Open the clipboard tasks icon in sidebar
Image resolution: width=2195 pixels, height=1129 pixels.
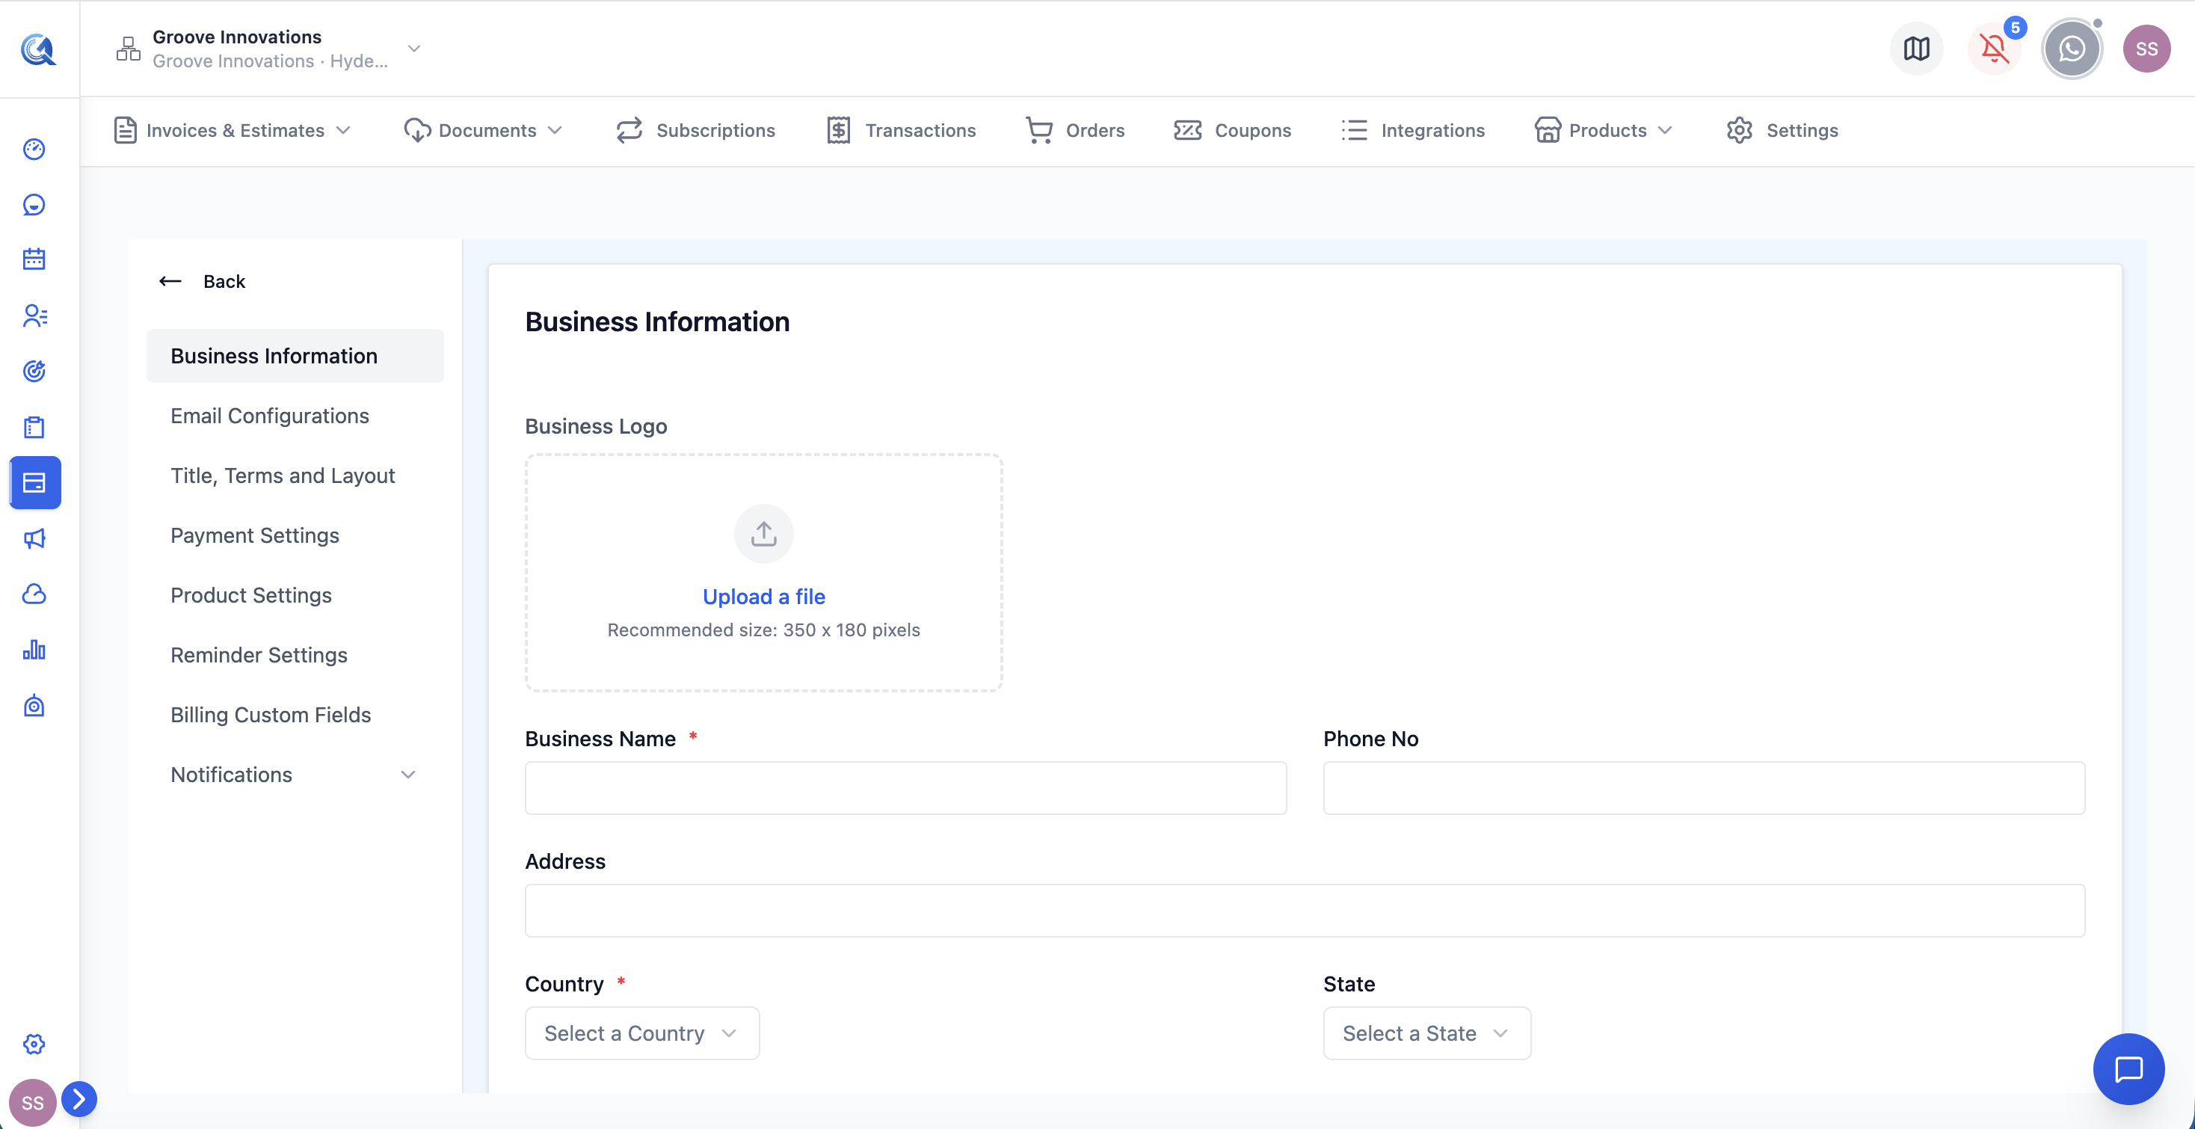[34, 427]
